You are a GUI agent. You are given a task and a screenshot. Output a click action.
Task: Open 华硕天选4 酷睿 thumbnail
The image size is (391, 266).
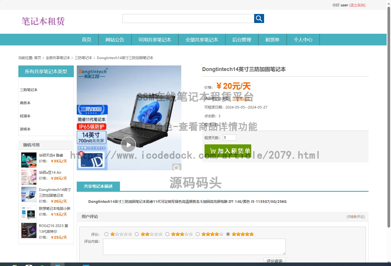[x=29, y=160]
